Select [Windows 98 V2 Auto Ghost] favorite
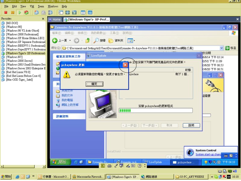Screen dimensions: 241x181 22,31
